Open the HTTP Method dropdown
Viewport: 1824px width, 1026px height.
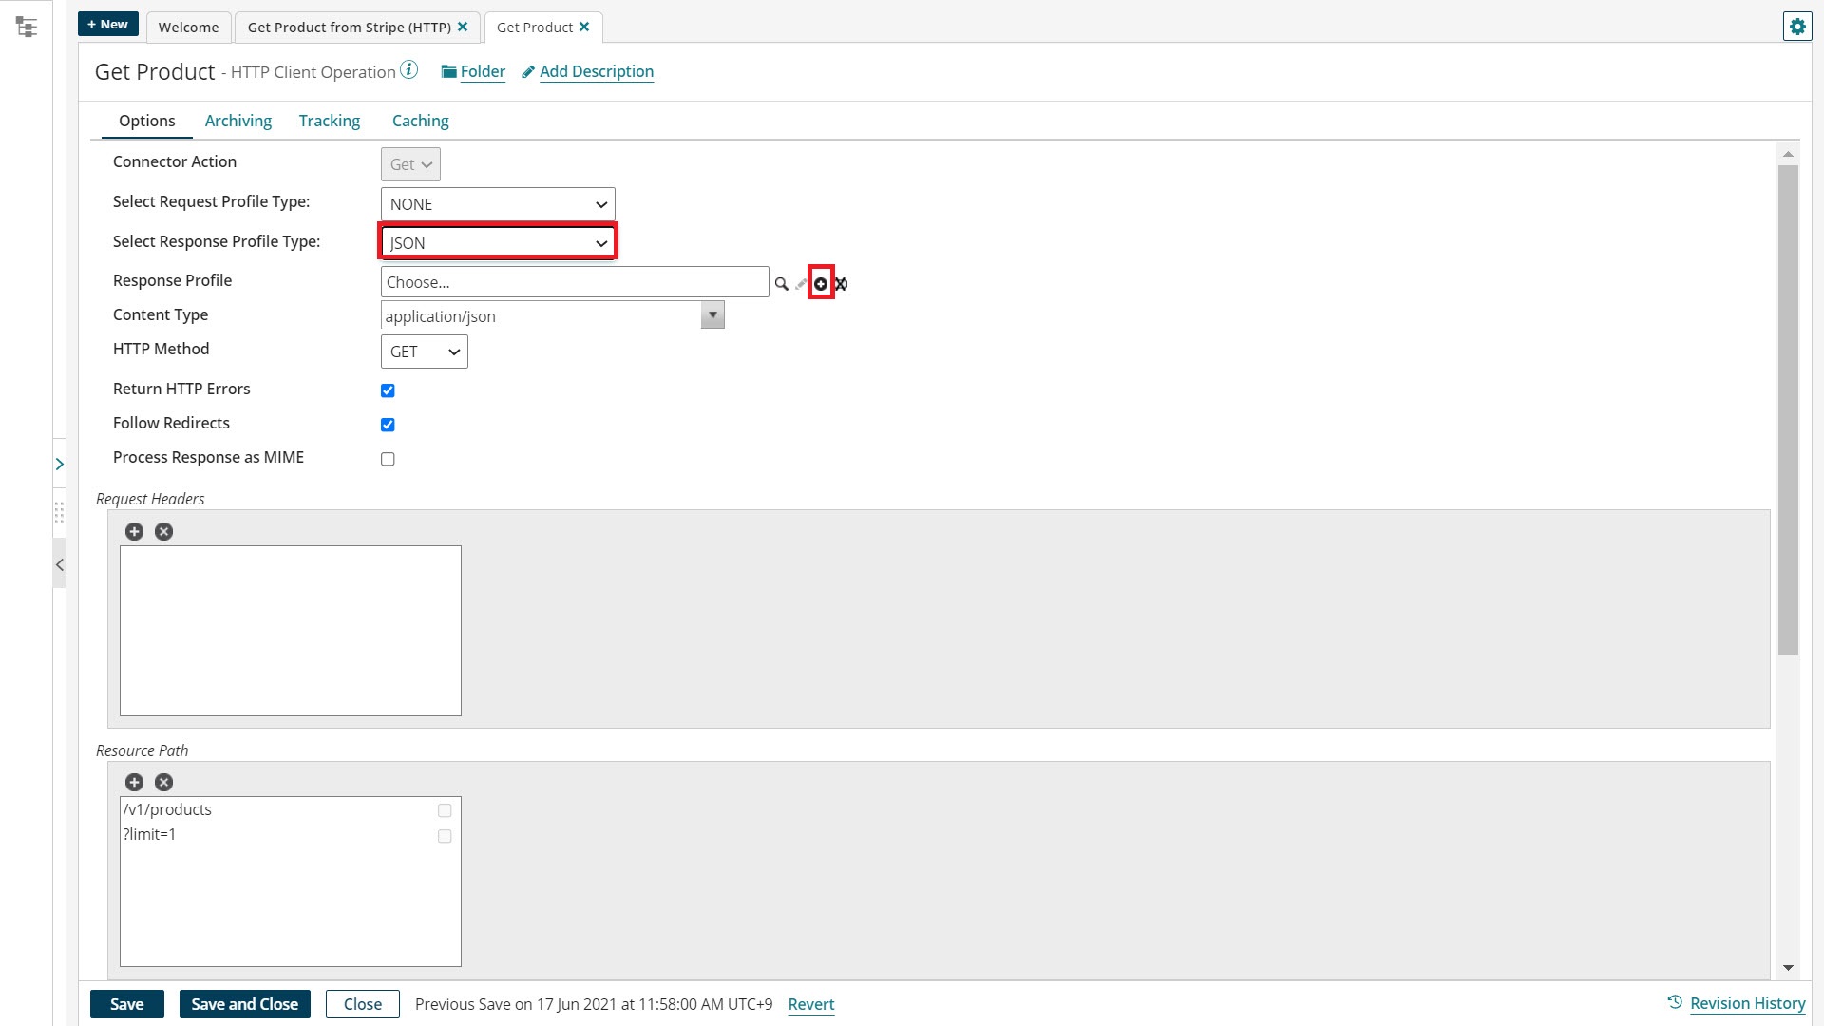point(423,351)
